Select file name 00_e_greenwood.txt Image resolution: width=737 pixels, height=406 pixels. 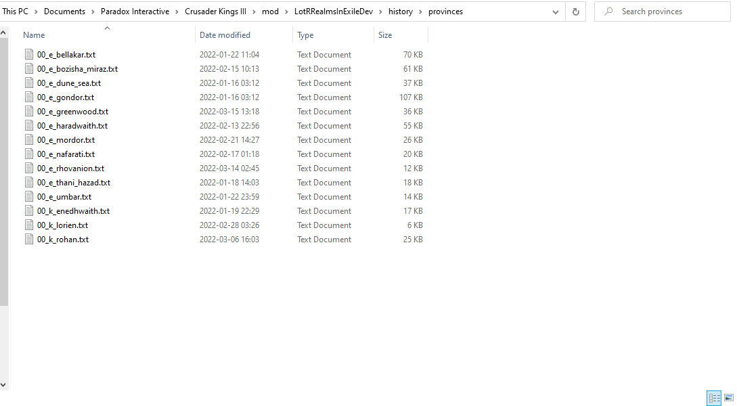73,112
